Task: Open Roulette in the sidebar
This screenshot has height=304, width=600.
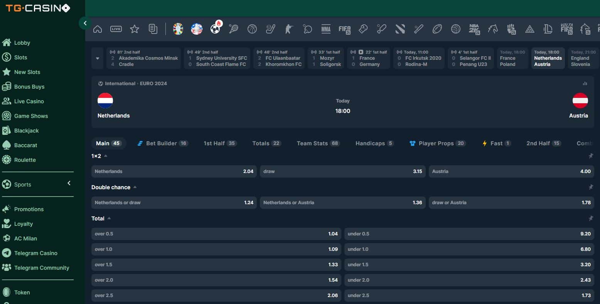Action: pyautogui.click(x=19, y=160)
